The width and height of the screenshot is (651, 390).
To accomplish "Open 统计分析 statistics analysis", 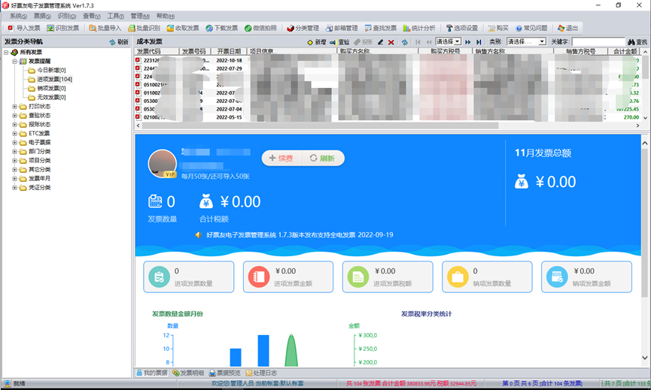I will 419,28.
